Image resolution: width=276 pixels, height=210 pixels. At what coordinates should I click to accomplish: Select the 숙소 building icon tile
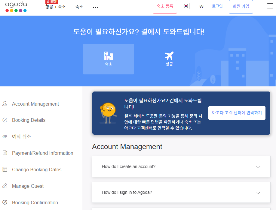[x=109, y=59]
